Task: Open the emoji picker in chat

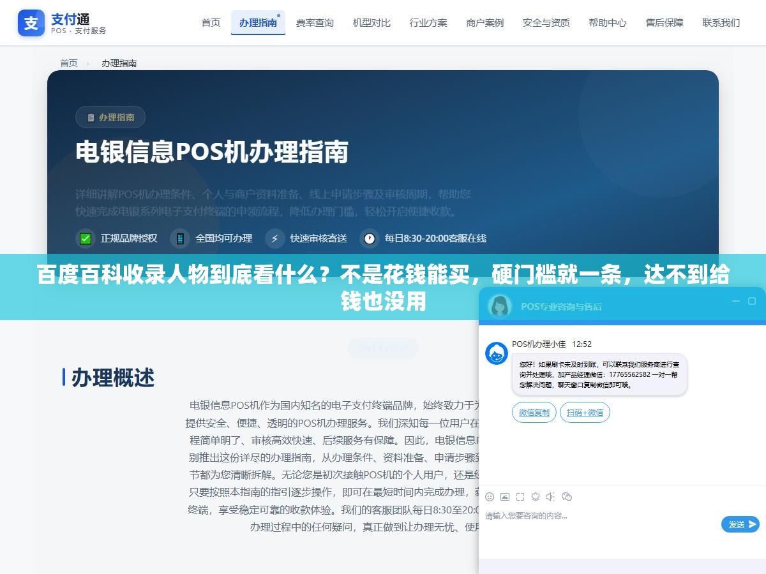Action: point(490,497)
